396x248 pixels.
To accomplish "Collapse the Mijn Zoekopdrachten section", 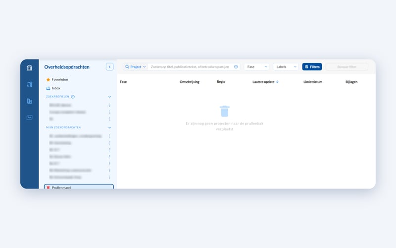I will coord(109,127).
